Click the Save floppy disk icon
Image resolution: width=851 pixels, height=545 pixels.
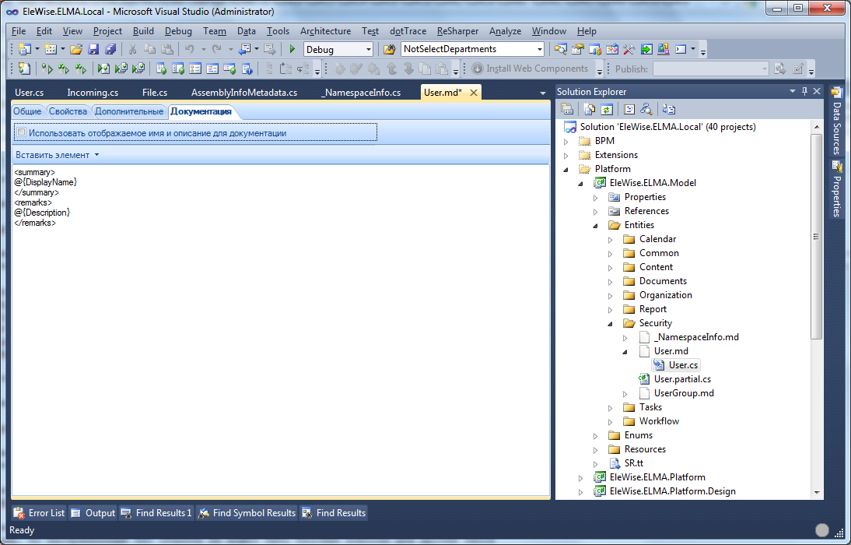(x=93, y=49)
